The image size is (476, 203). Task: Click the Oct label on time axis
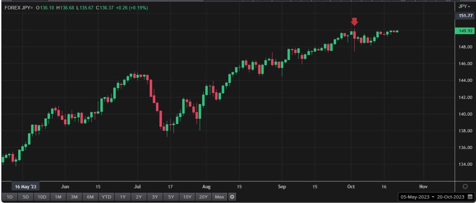pyautogui.click(x=351, y=187)
